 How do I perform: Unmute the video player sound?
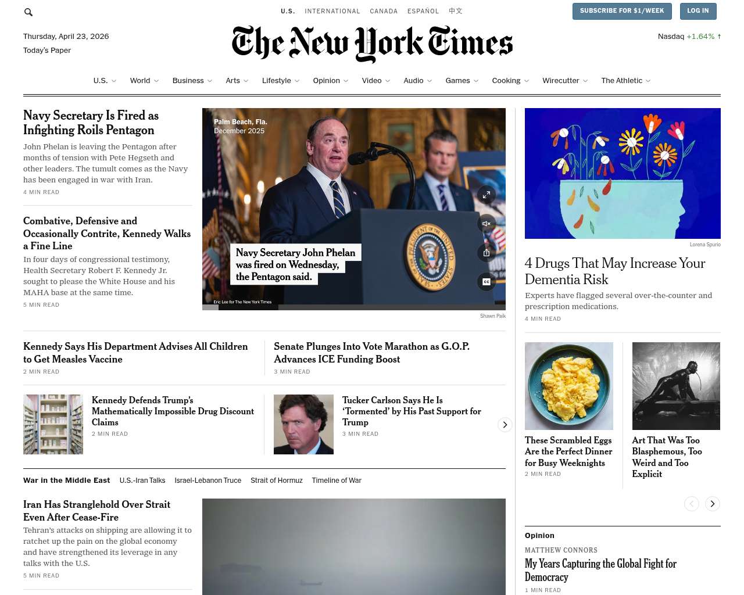pyautogui.click(x=487, y=224)
